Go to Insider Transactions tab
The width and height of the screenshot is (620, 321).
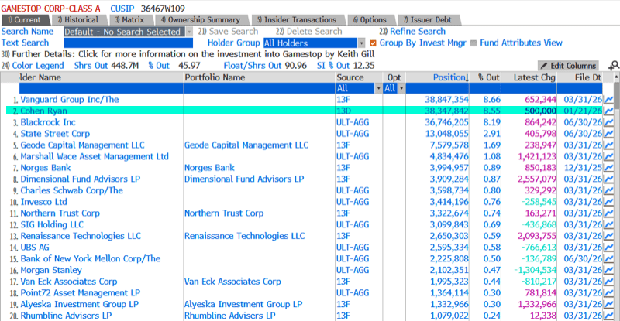[x=297, y=20]
